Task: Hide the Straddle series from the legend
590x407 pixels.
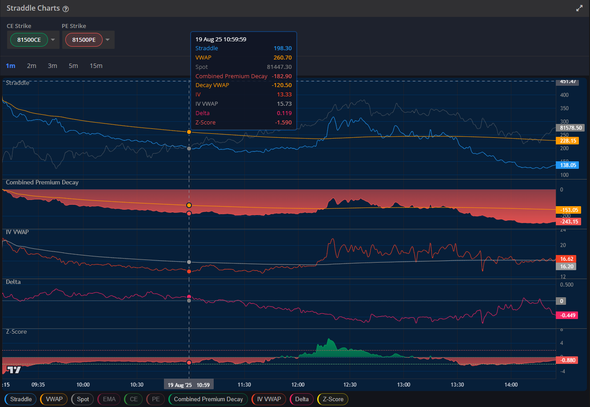Action: [20, 399]
